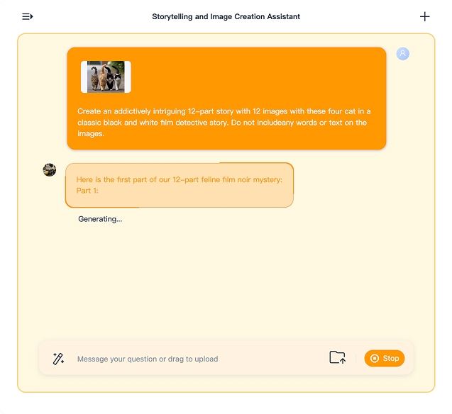Open the magic wand prompt enhancer
This screenshot has height=414, width=452.
click(58, 359)
